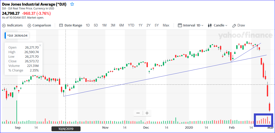
Task: Choose the 5Y time range
Action: coord(156,25)
